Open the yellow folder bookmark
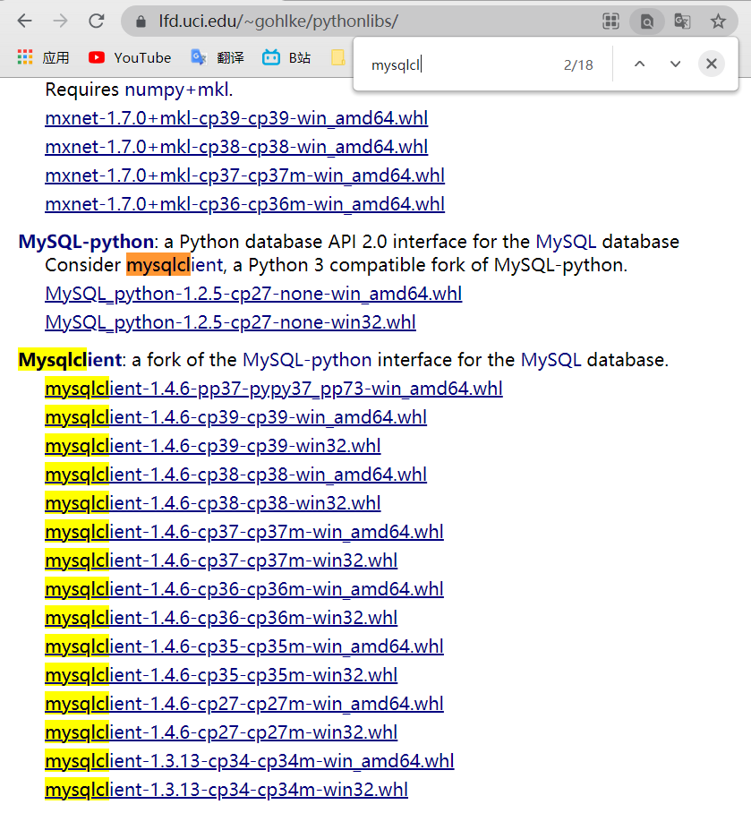Viewport: 751px width, 813px height. [x=338, y=57]
